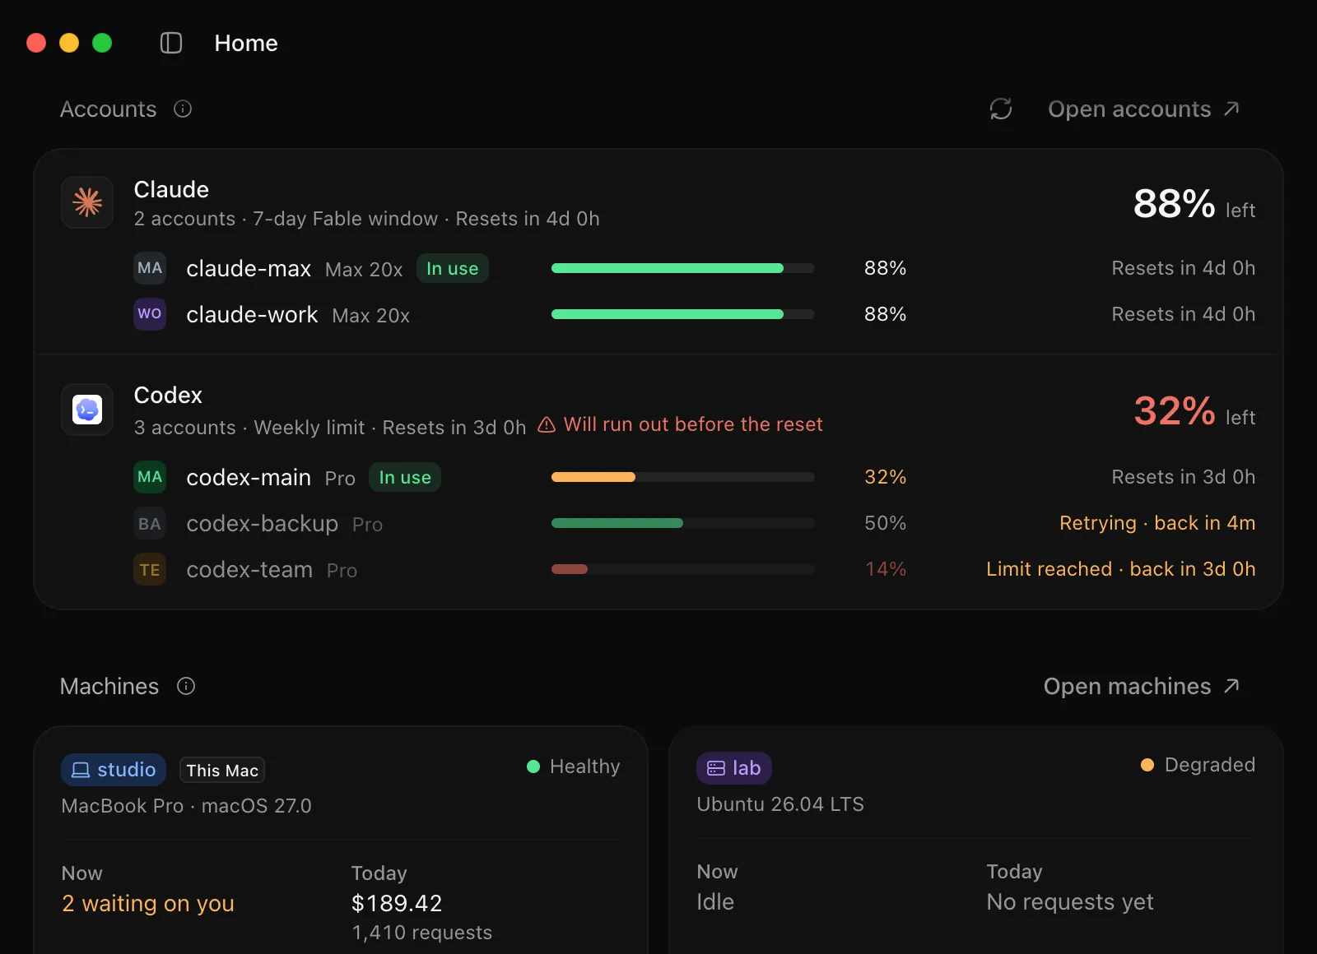The image size is (1317, 954).
Task: Click the codex-backup usage bar
Action: pyautogui.click(x=683, y=523)
